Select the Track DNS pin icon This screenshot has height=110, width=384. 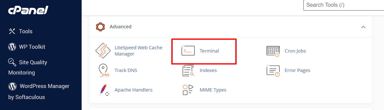[103, 70]
